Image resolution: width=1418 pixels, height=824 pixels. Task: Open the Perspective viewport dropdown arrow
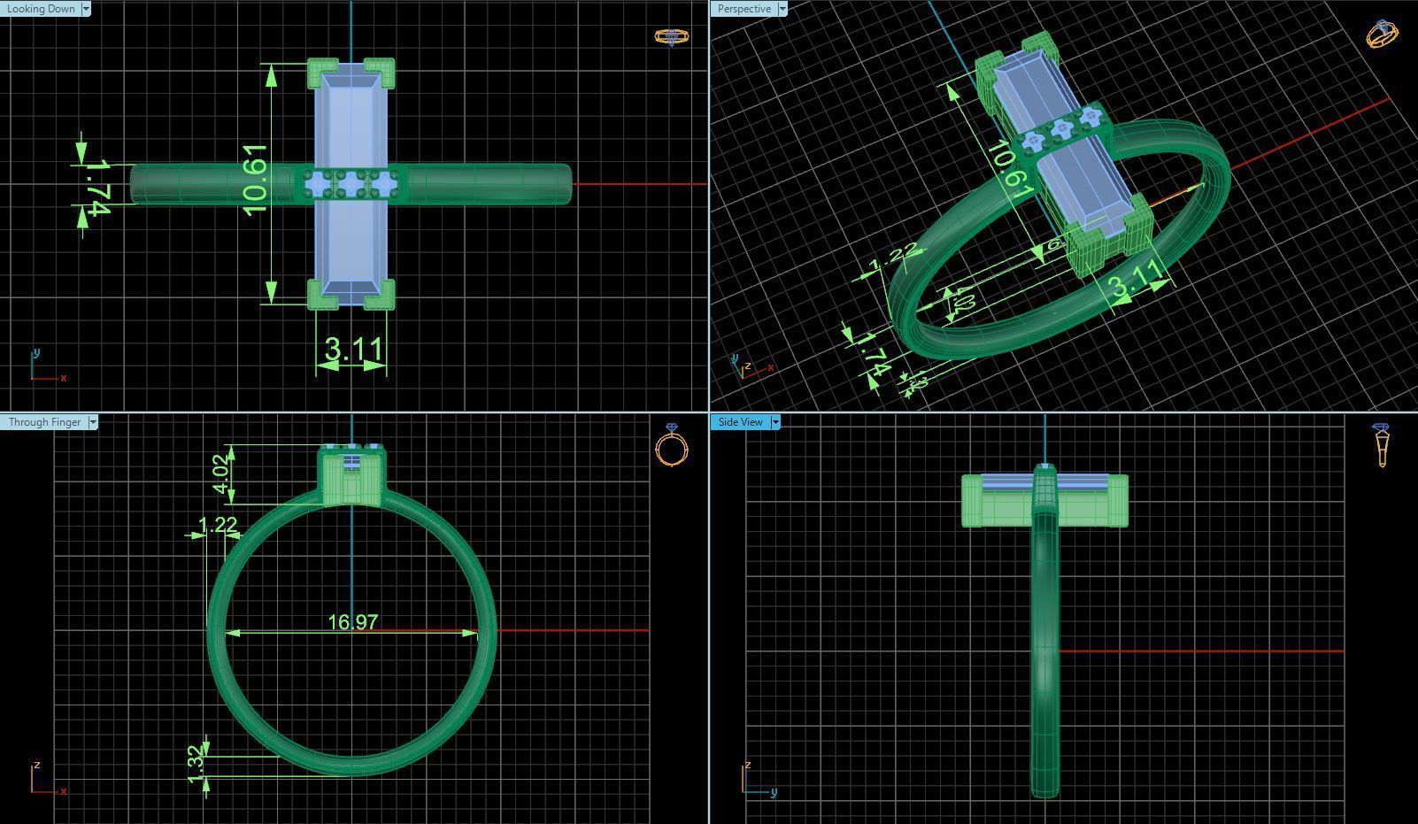(x=782, y=9)
